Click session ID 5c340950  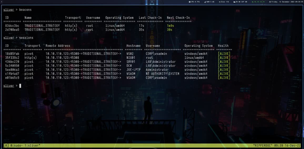click(x=12, y=66)
